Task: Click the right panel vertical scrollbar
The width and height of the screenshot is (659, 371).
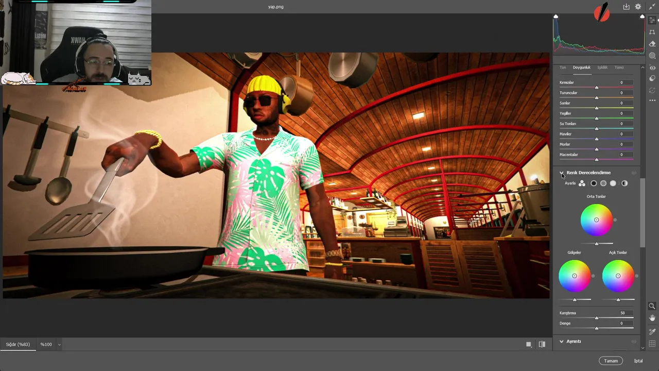Action: [643, 213]
